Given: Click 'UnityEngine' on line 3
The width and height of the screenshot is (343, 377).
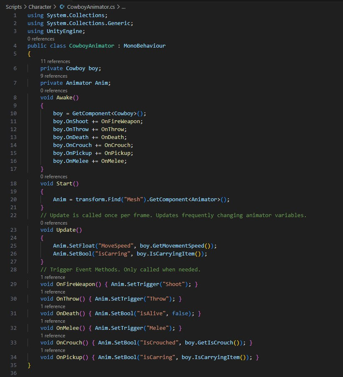Looking at the screenshot, I should click(64, 31).
